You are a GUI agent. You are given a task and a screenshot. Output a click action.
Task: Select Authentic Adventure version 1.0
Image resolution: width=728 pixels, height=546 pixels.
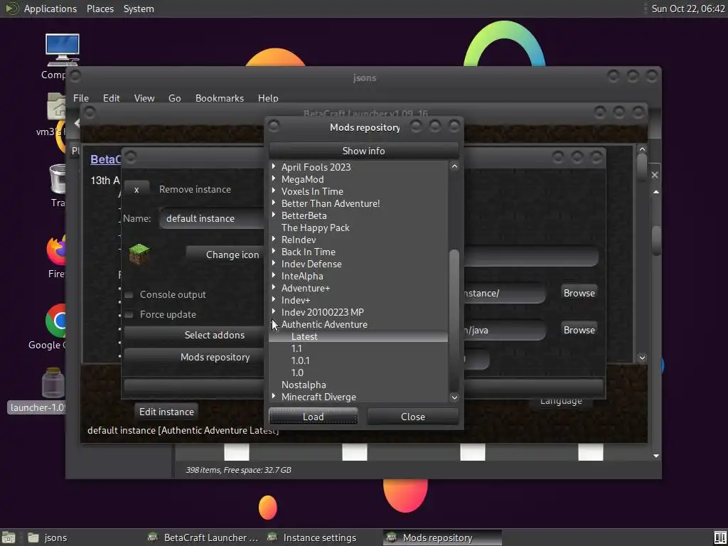pyautogui.click(x=297, y=373)
